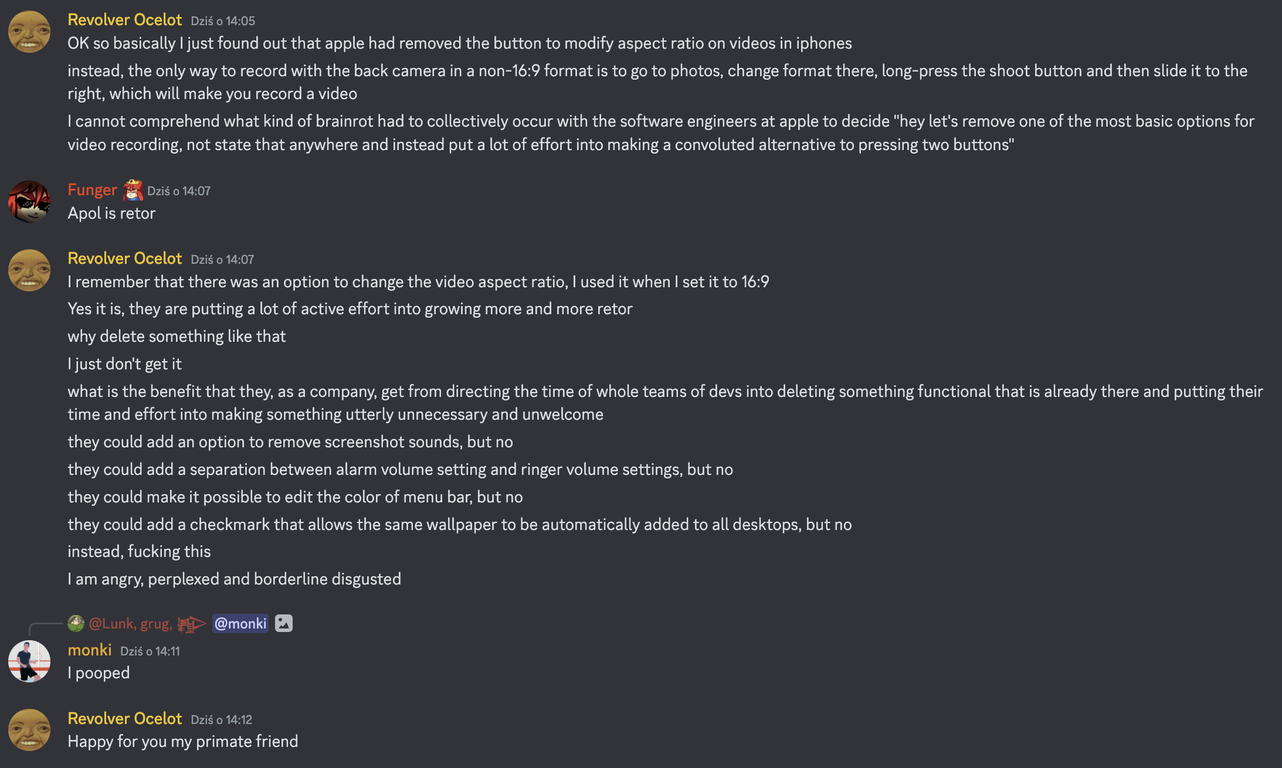Click the flag emoji in reply preview
This screenshot has width=1282, height=768.
192,624
